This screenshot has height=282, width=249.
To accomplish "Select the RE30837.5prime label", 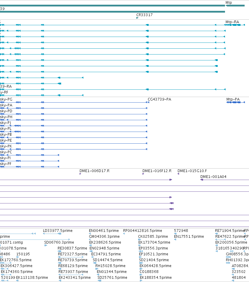I will (72, 248).
